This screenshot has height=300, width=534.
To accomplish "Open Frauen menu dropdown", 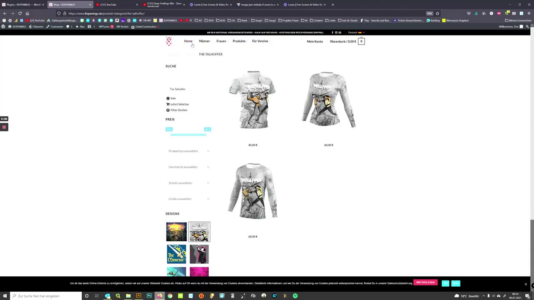I will (x=222, y=41).
